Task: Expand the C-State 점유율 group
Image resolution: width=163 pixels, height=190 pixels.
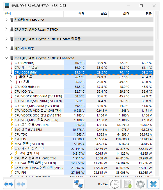Action: tap(6, 39)
